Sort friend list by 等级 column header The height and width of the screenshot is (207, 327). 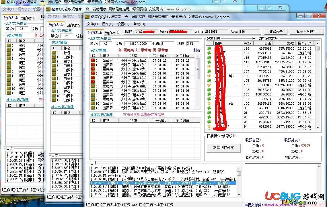pos(247,43)
